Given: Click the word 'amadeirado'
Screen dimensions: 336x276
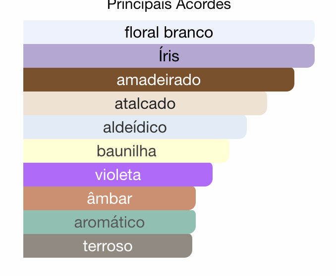Looking at the screenshot, I should [x=159, y=80].
